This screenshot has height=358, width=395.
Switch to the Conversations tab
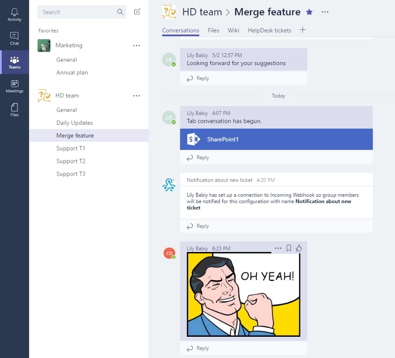coord(181,31)
